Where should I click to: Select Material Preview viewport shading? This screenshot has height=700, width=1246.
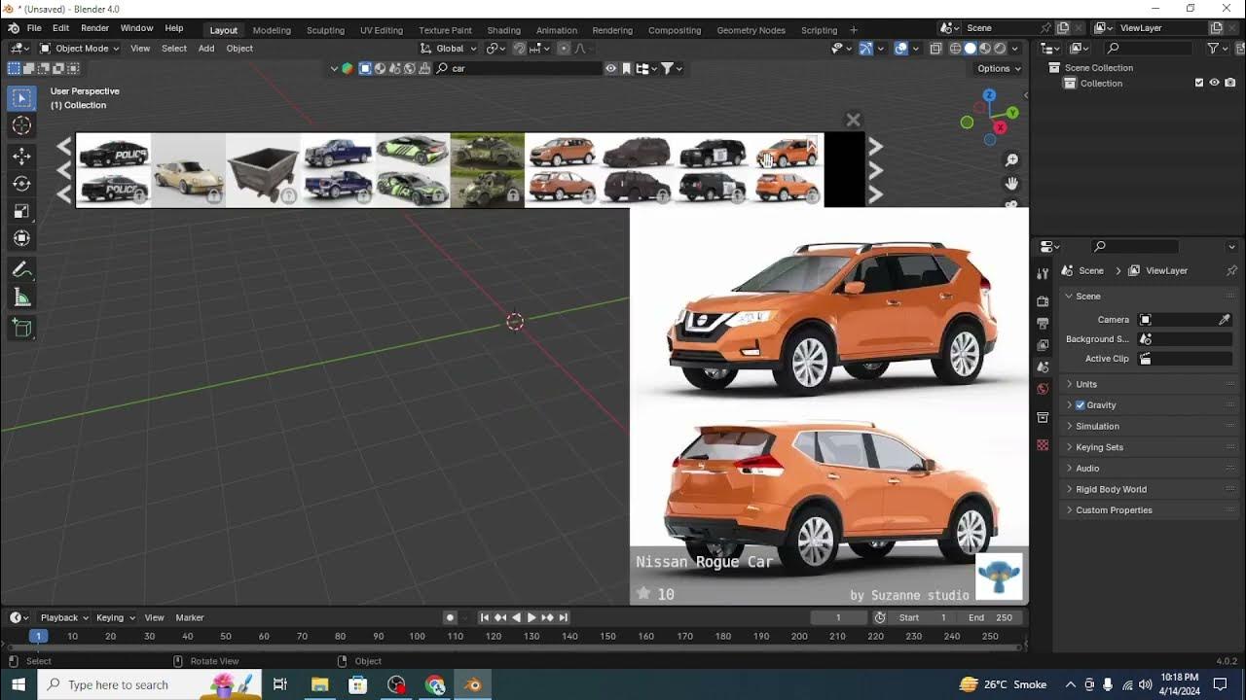(x=985, y=49)
